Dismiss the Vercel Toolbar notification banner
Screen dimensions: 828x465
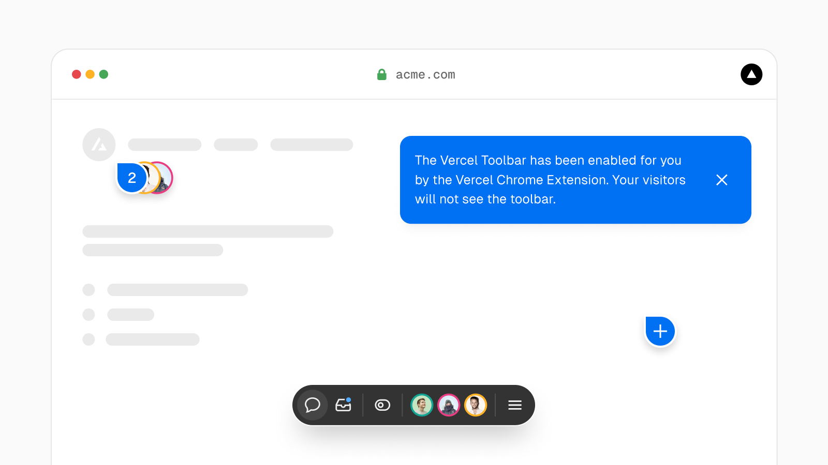pyautogui.click(x=722, y=180)
